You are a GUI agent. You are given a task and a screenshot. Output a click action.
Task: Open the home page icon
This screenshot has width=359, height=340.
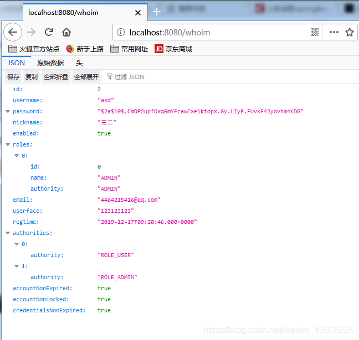[x=66, y=32]
